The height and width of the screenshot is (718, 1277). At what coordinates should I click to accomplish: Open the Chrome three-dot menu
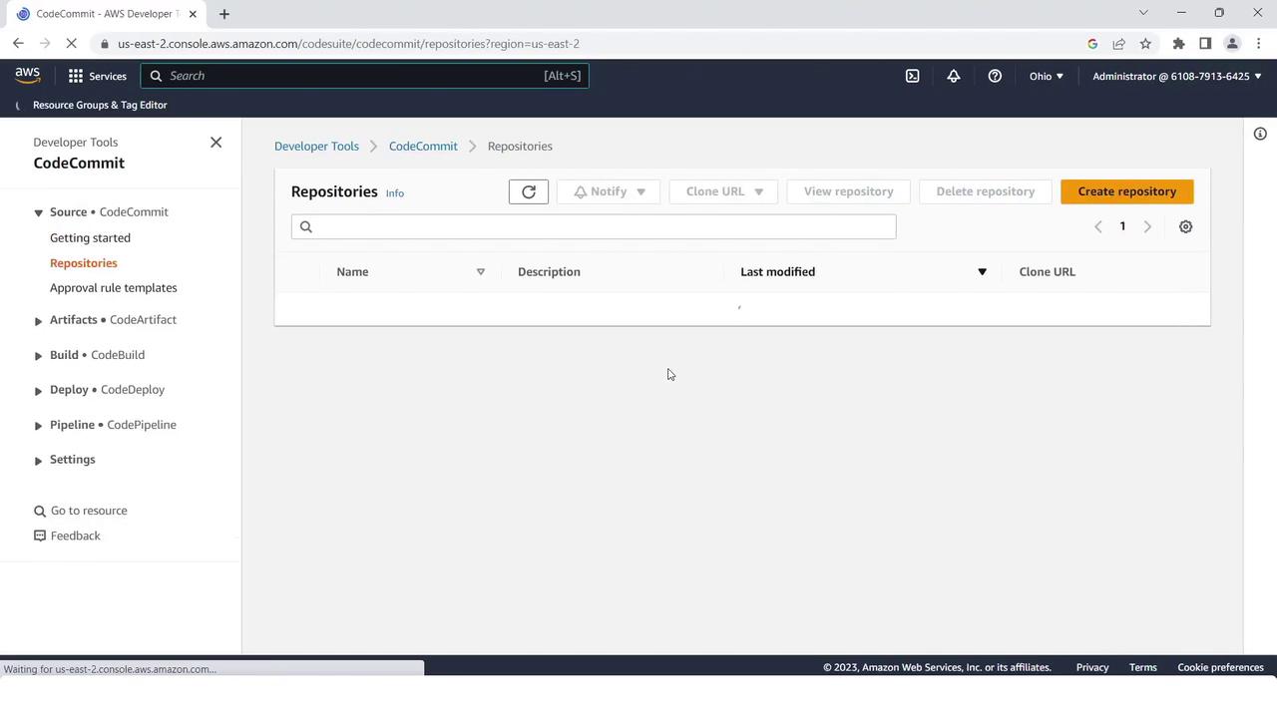point(1260,44)
